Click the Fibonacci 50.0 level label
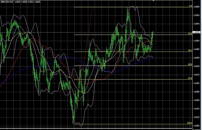 point(190,64)
